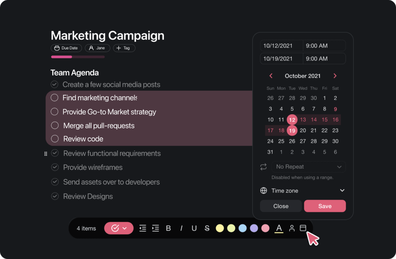Open the No Repeat dropdown
Viewport: 396px width, 259px height.
(x=308, y=167)
